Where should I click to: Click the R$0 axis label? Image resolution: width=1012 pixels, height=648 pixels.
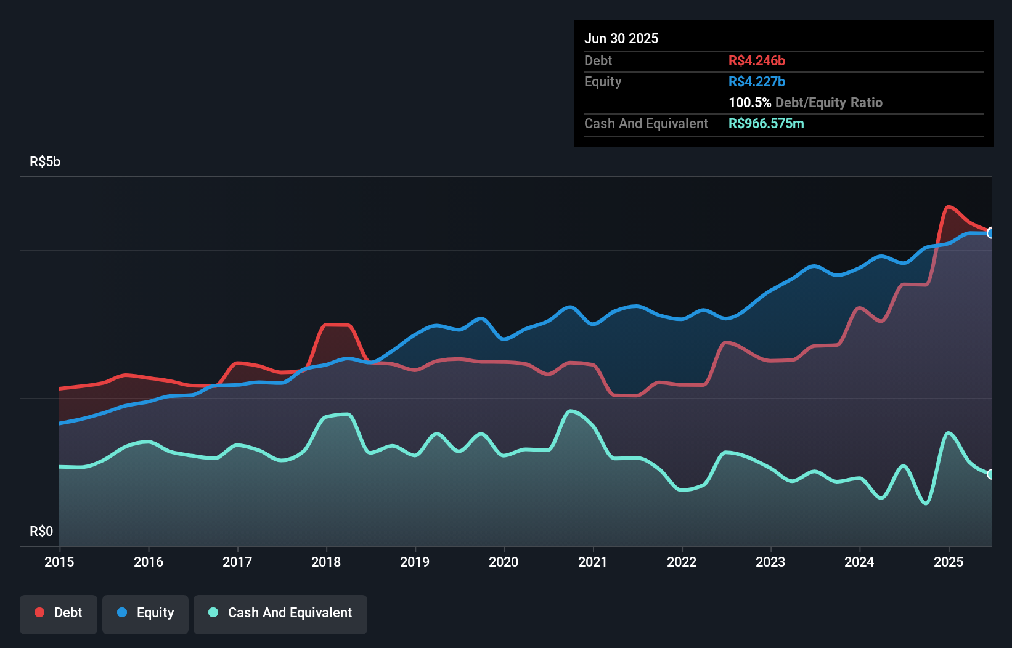(41, 531)
